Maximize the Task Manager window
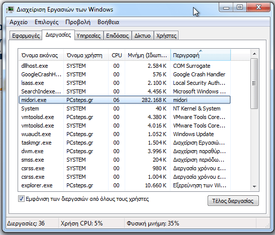The height and width of the screenshot is (235, 275). tap(240, 8)
